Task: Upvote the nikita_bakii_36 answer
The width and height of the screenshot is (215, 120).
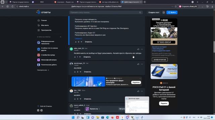Action: (75, 57)
